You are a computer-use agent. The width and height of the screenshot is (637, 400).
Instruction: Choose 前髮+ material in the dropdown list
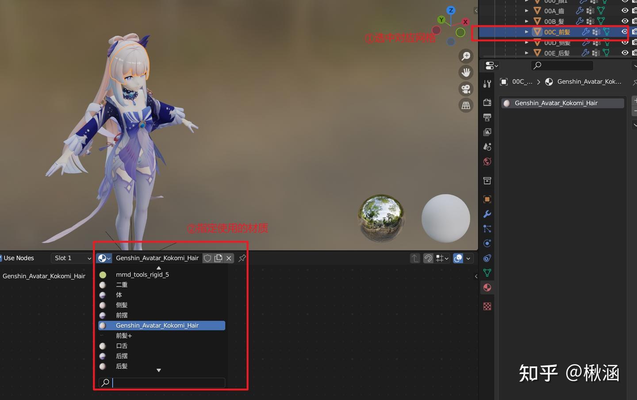(124, 335)
